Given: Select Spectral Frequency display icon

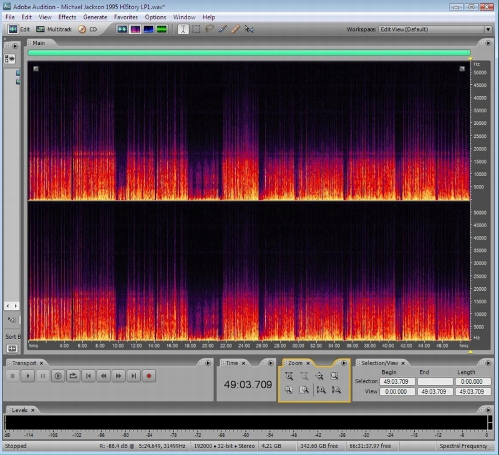Looking at the screenshot, I should pos(135,29).
